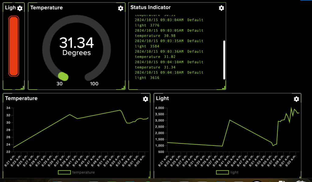The width and height of the screenshot is (312, 182).
Task: Click the Status Indicator log scrollbar
Action: (x=224, y=60)
